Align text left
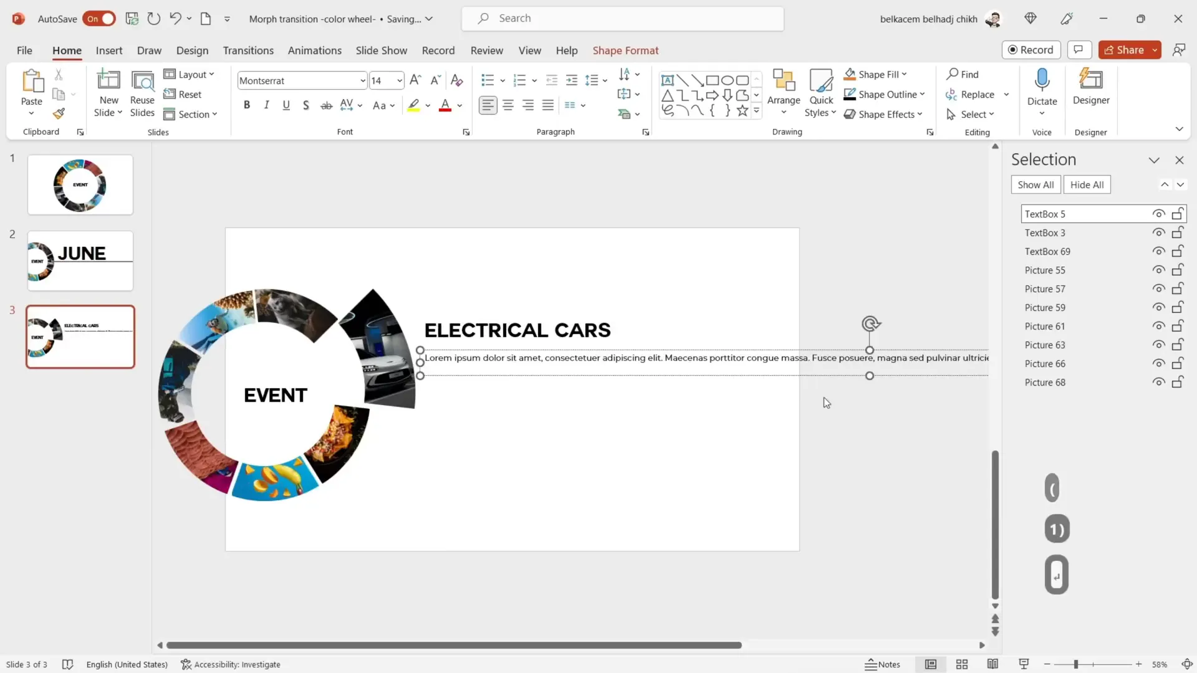The image size is (1197, 673). tap(488, 105)
